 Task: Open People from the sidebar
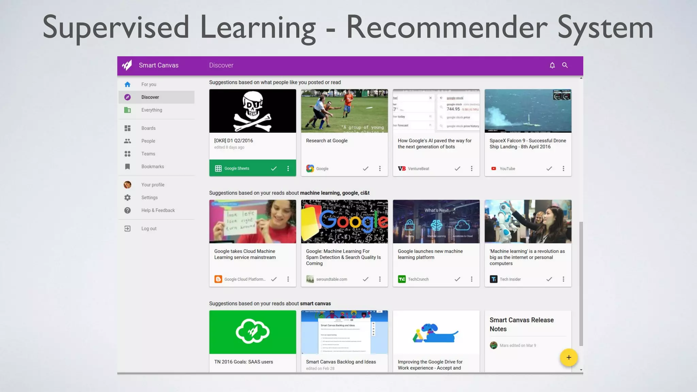(157, 141)
